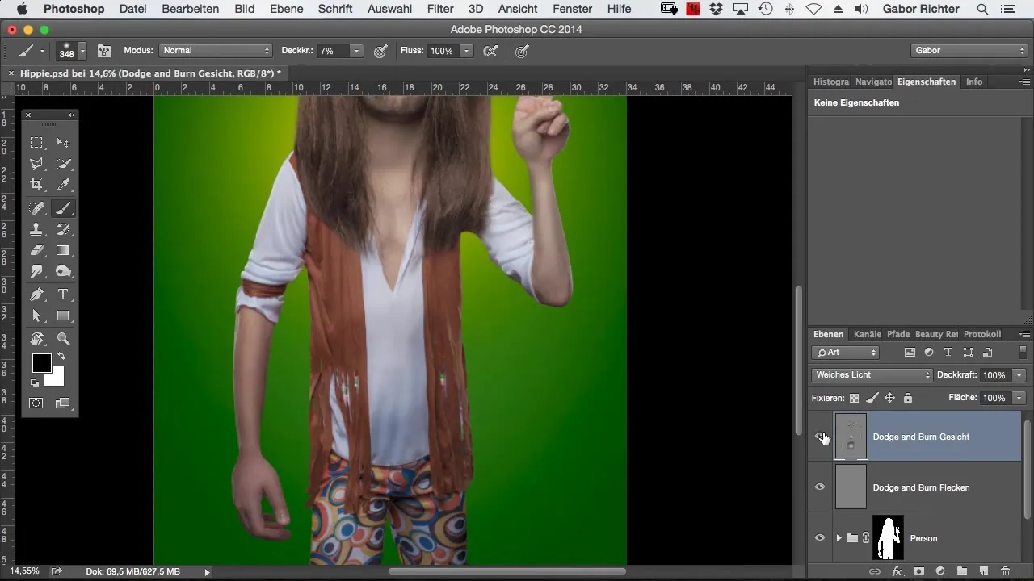Viewport: 1034px width, 581px height.
Task: Open the Gabor workspace dropdown
Action: pos(969,51)
